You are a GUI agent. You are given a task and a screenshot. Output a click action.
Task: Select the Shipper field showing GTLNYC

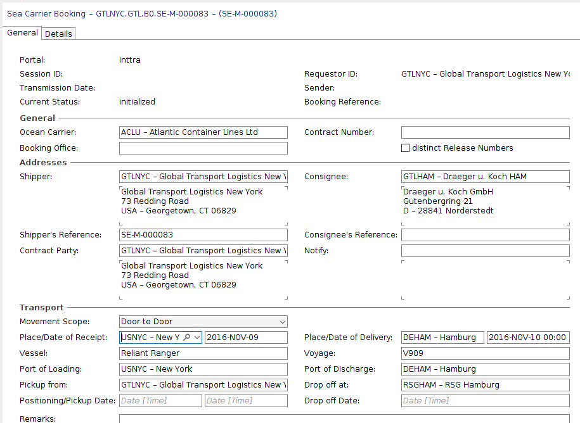click(x=203, y=176)
